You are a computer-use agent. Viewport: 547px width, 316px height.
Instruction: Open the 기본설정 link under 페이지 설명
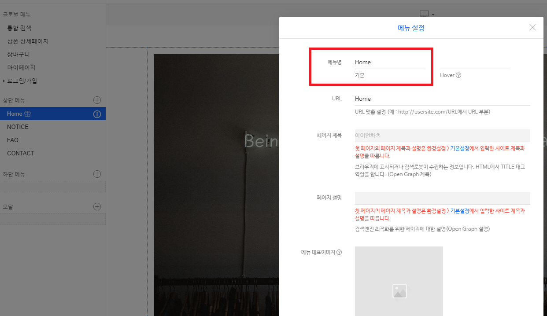[x=461, y=211]
